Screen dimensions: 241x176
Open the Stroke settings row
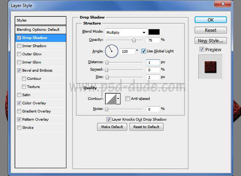[41, 127]
